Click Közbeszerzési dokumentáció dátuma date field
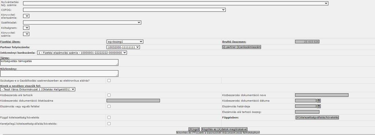375x135 pixels. point(306,101)
